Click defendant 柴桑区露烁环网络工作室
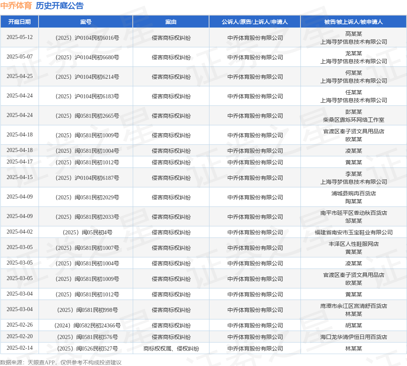The image size is (407, 366). [x=353, y=120]
